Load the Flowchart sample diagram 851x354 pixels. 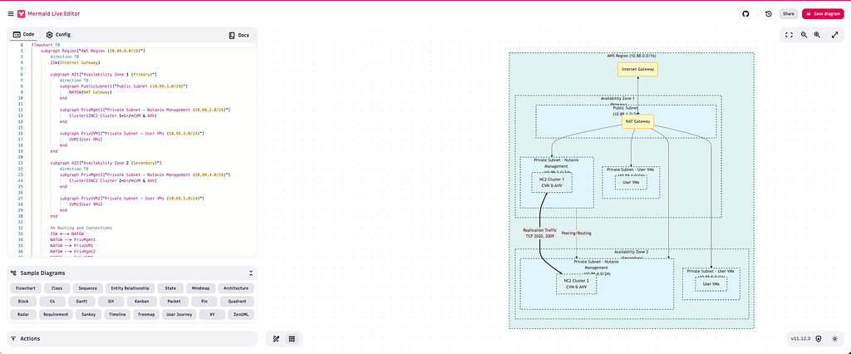(26, 288)
